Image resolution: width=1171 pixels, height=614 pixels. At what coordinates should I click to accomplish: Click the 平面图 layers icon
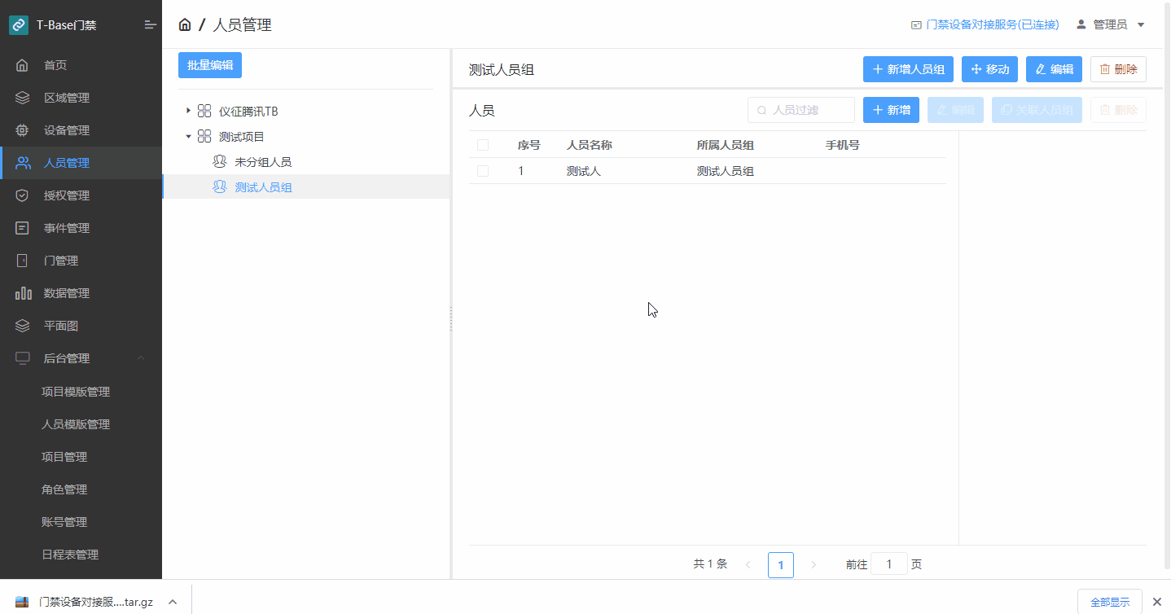(23, 326)
